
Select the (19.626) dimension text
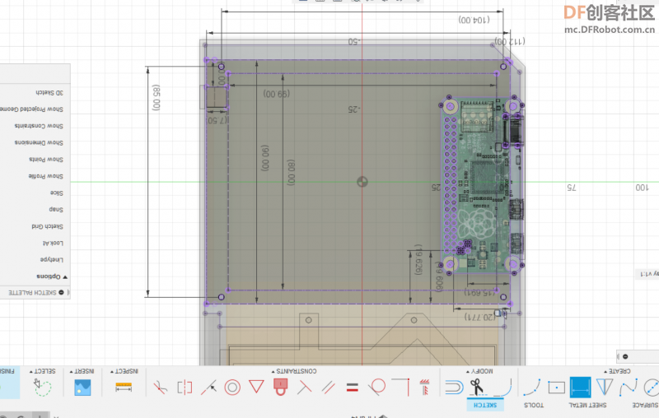pos(418,260)
